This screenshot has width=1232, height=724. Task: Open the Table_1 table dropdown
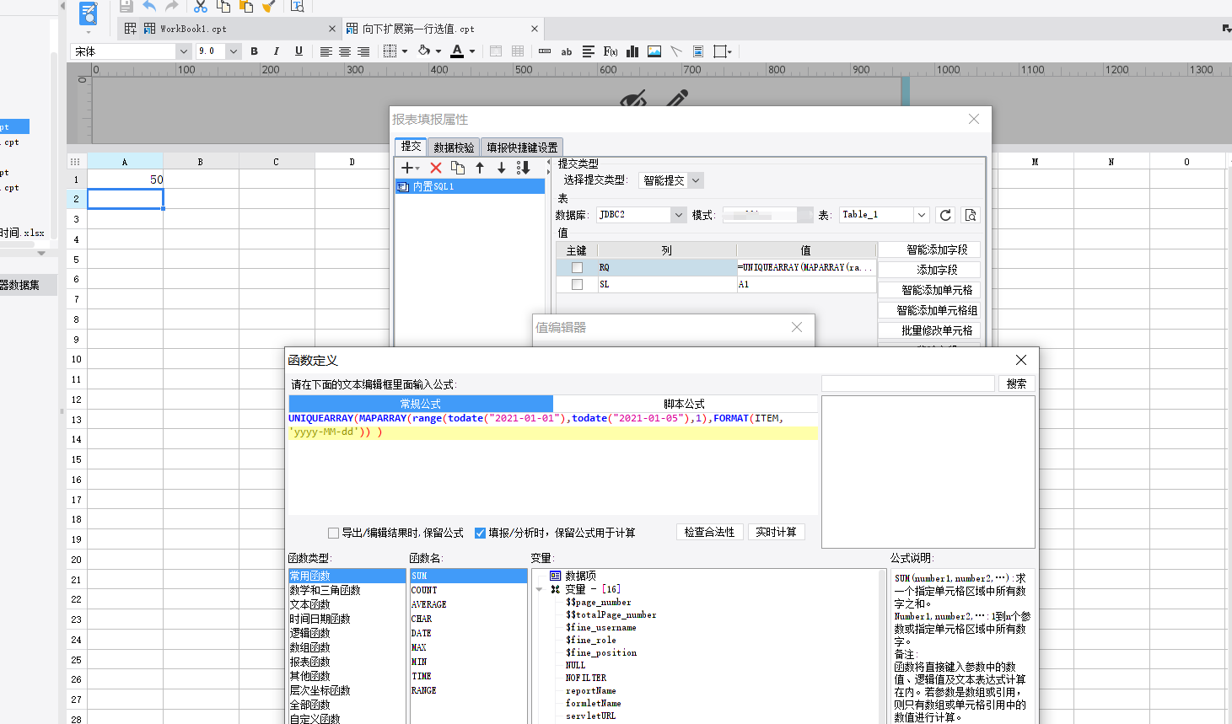pos(922,215)
